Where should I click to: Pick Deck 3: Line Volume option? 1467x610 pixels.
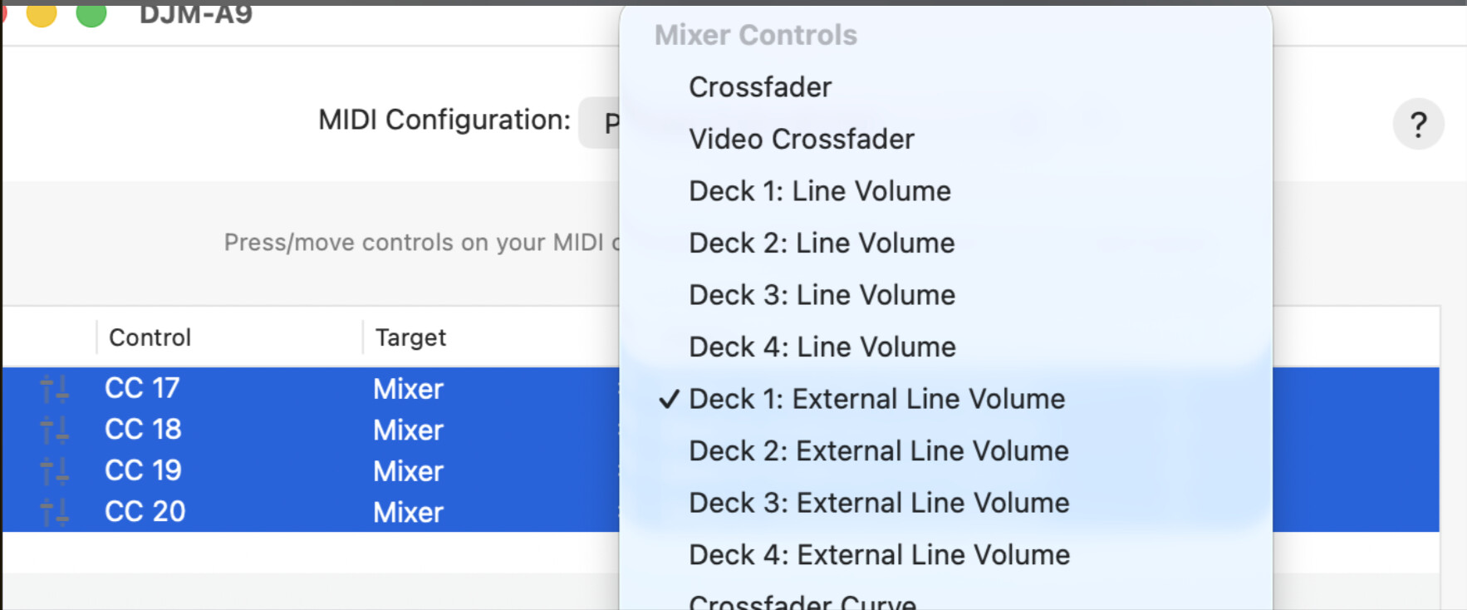(x=822, y=295)
